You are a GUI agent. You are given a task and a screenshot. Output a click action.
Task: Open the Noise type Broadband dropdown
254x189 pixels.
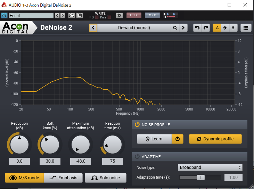[210, 167]
